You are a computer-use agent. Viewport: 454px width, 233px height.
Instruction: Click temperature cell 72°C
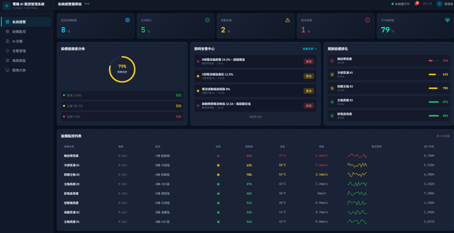click(282, 156)
